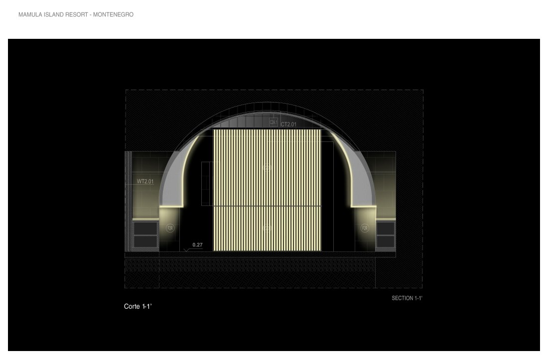Click the CT2.01 ceiling label
The width and height of the screenshot is (548, 359).
pyautogui.click(x=288, y=124)
